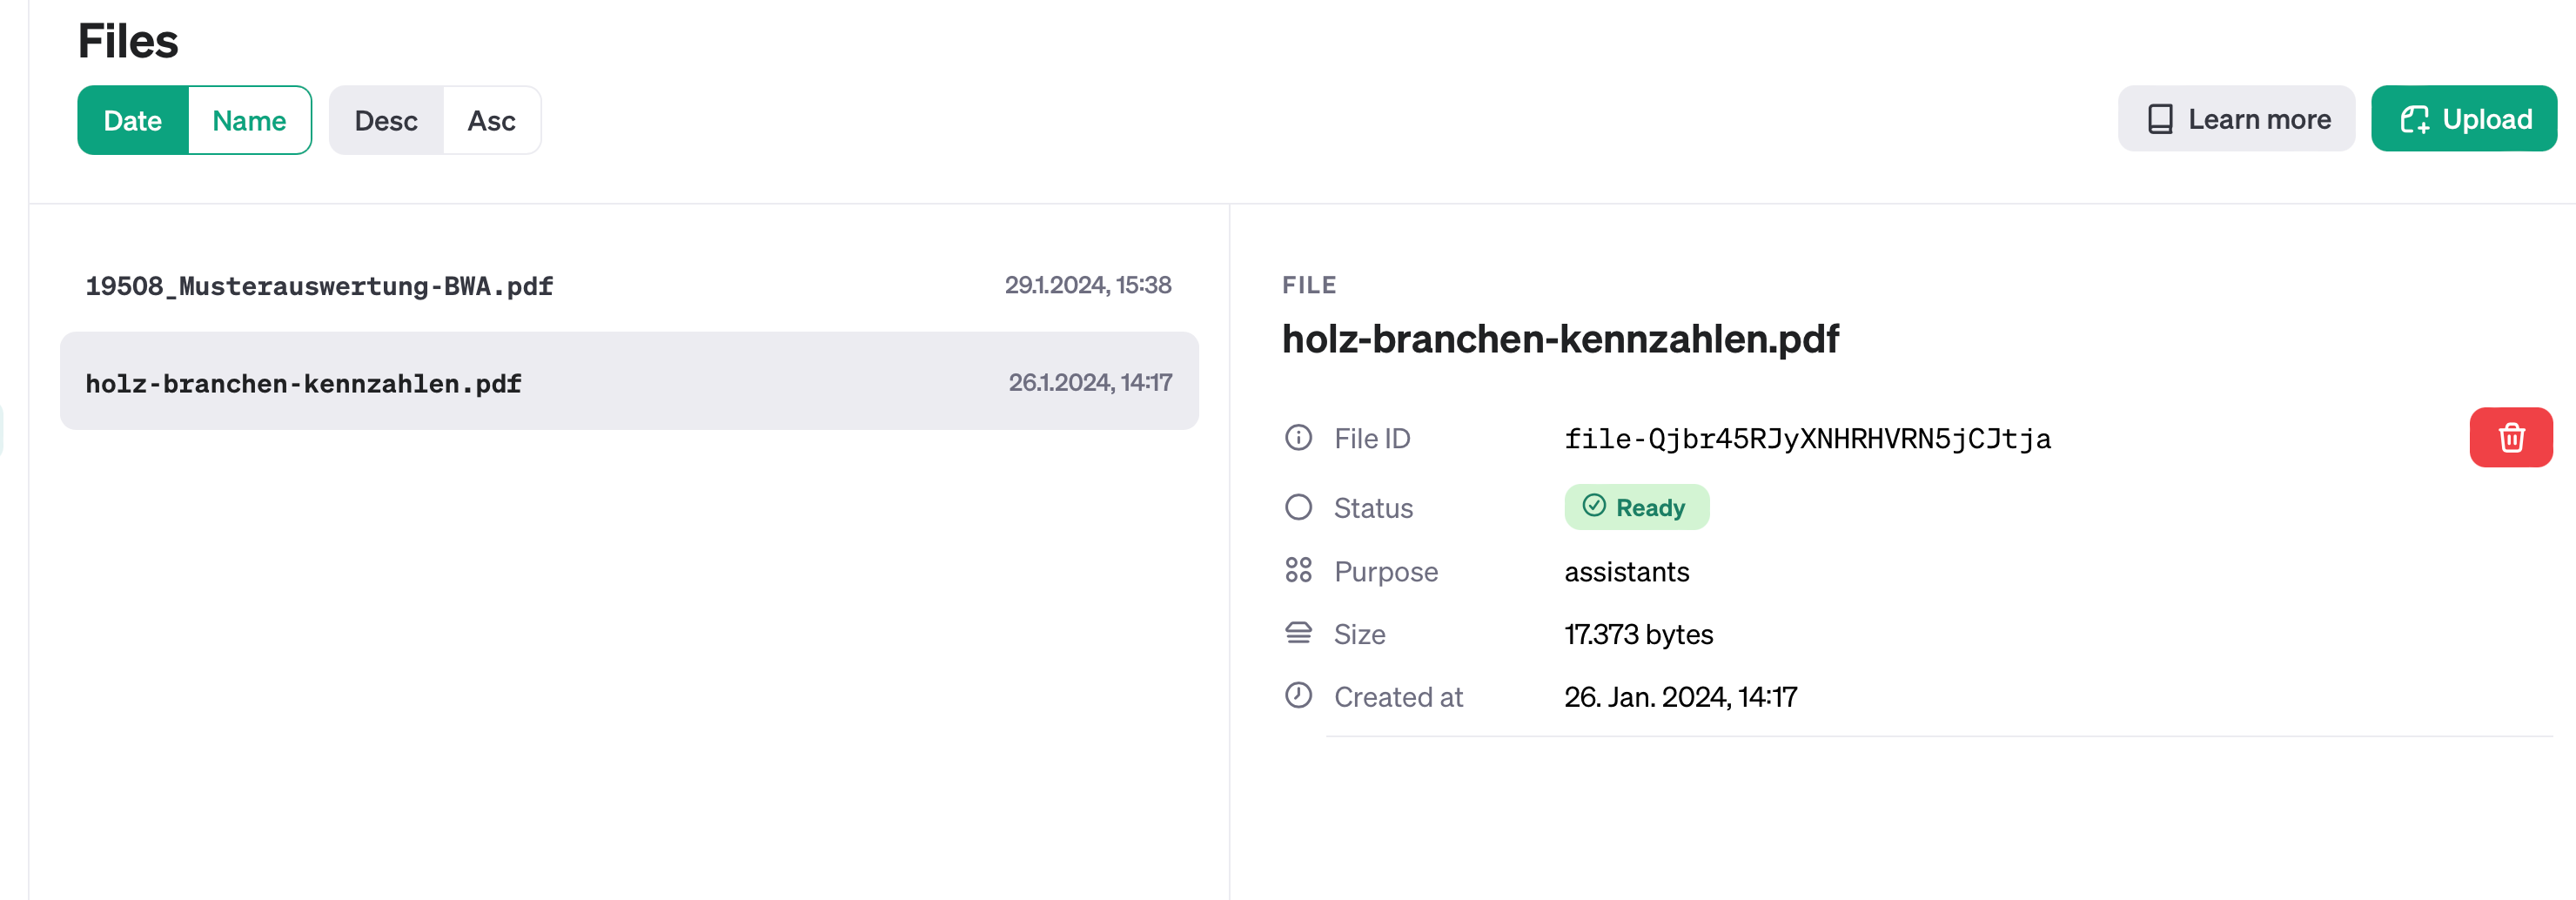2576x900 pixels.
Task: Sort files by Date
Action: coord(133,121)
